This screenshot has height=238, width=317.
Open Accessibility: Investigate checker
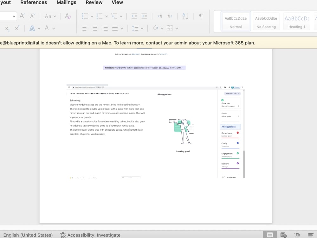(x=90, y=235)
